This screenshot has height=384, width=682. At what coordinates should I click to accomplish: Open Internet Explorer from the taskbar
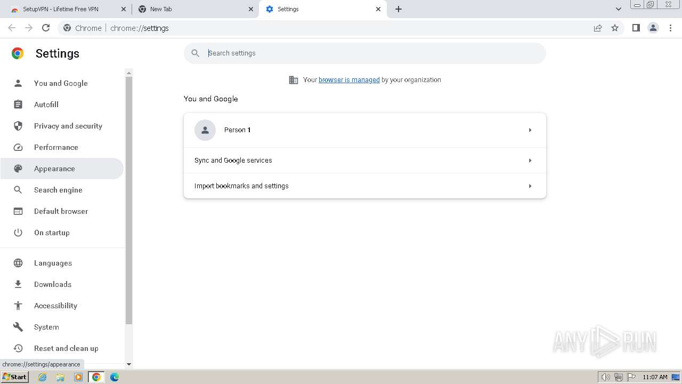click(43, 377)
